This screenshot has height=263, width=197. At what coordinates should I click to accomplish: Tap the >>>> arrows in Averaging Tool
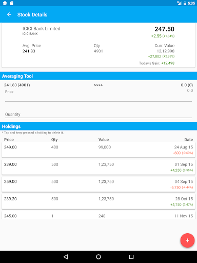pyautogui.click(x=98, y=85)
